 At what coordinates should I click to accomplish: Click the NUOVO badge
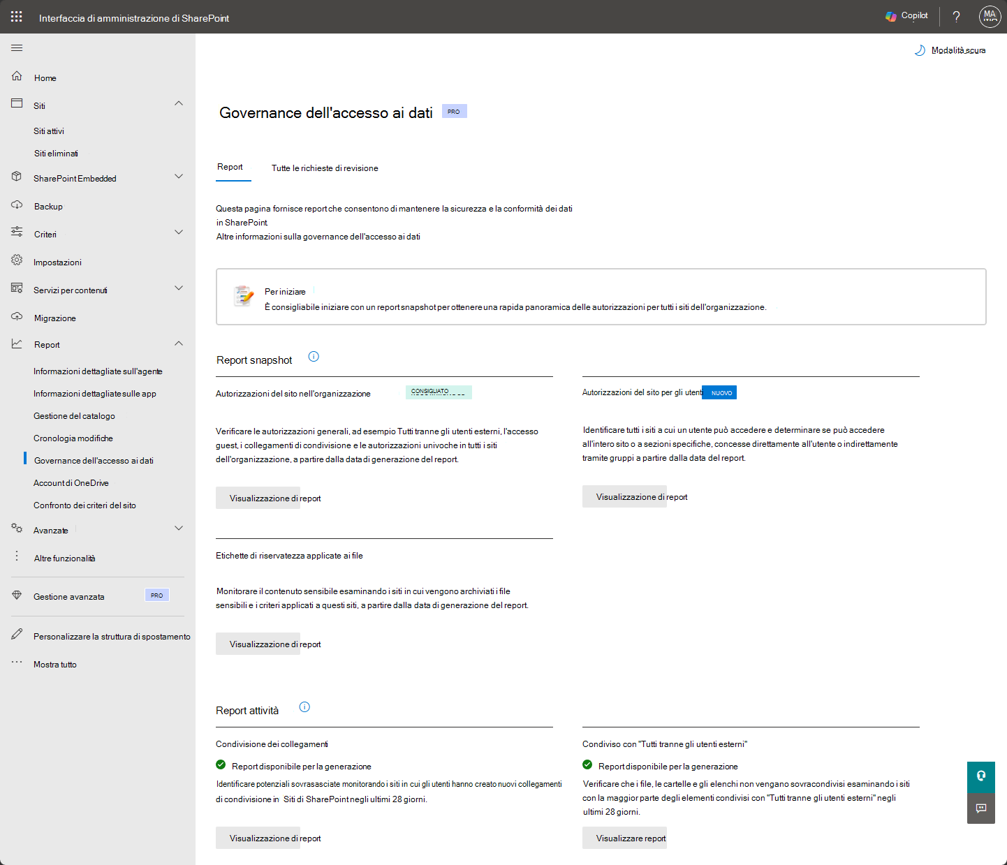[x=720, y=392]
